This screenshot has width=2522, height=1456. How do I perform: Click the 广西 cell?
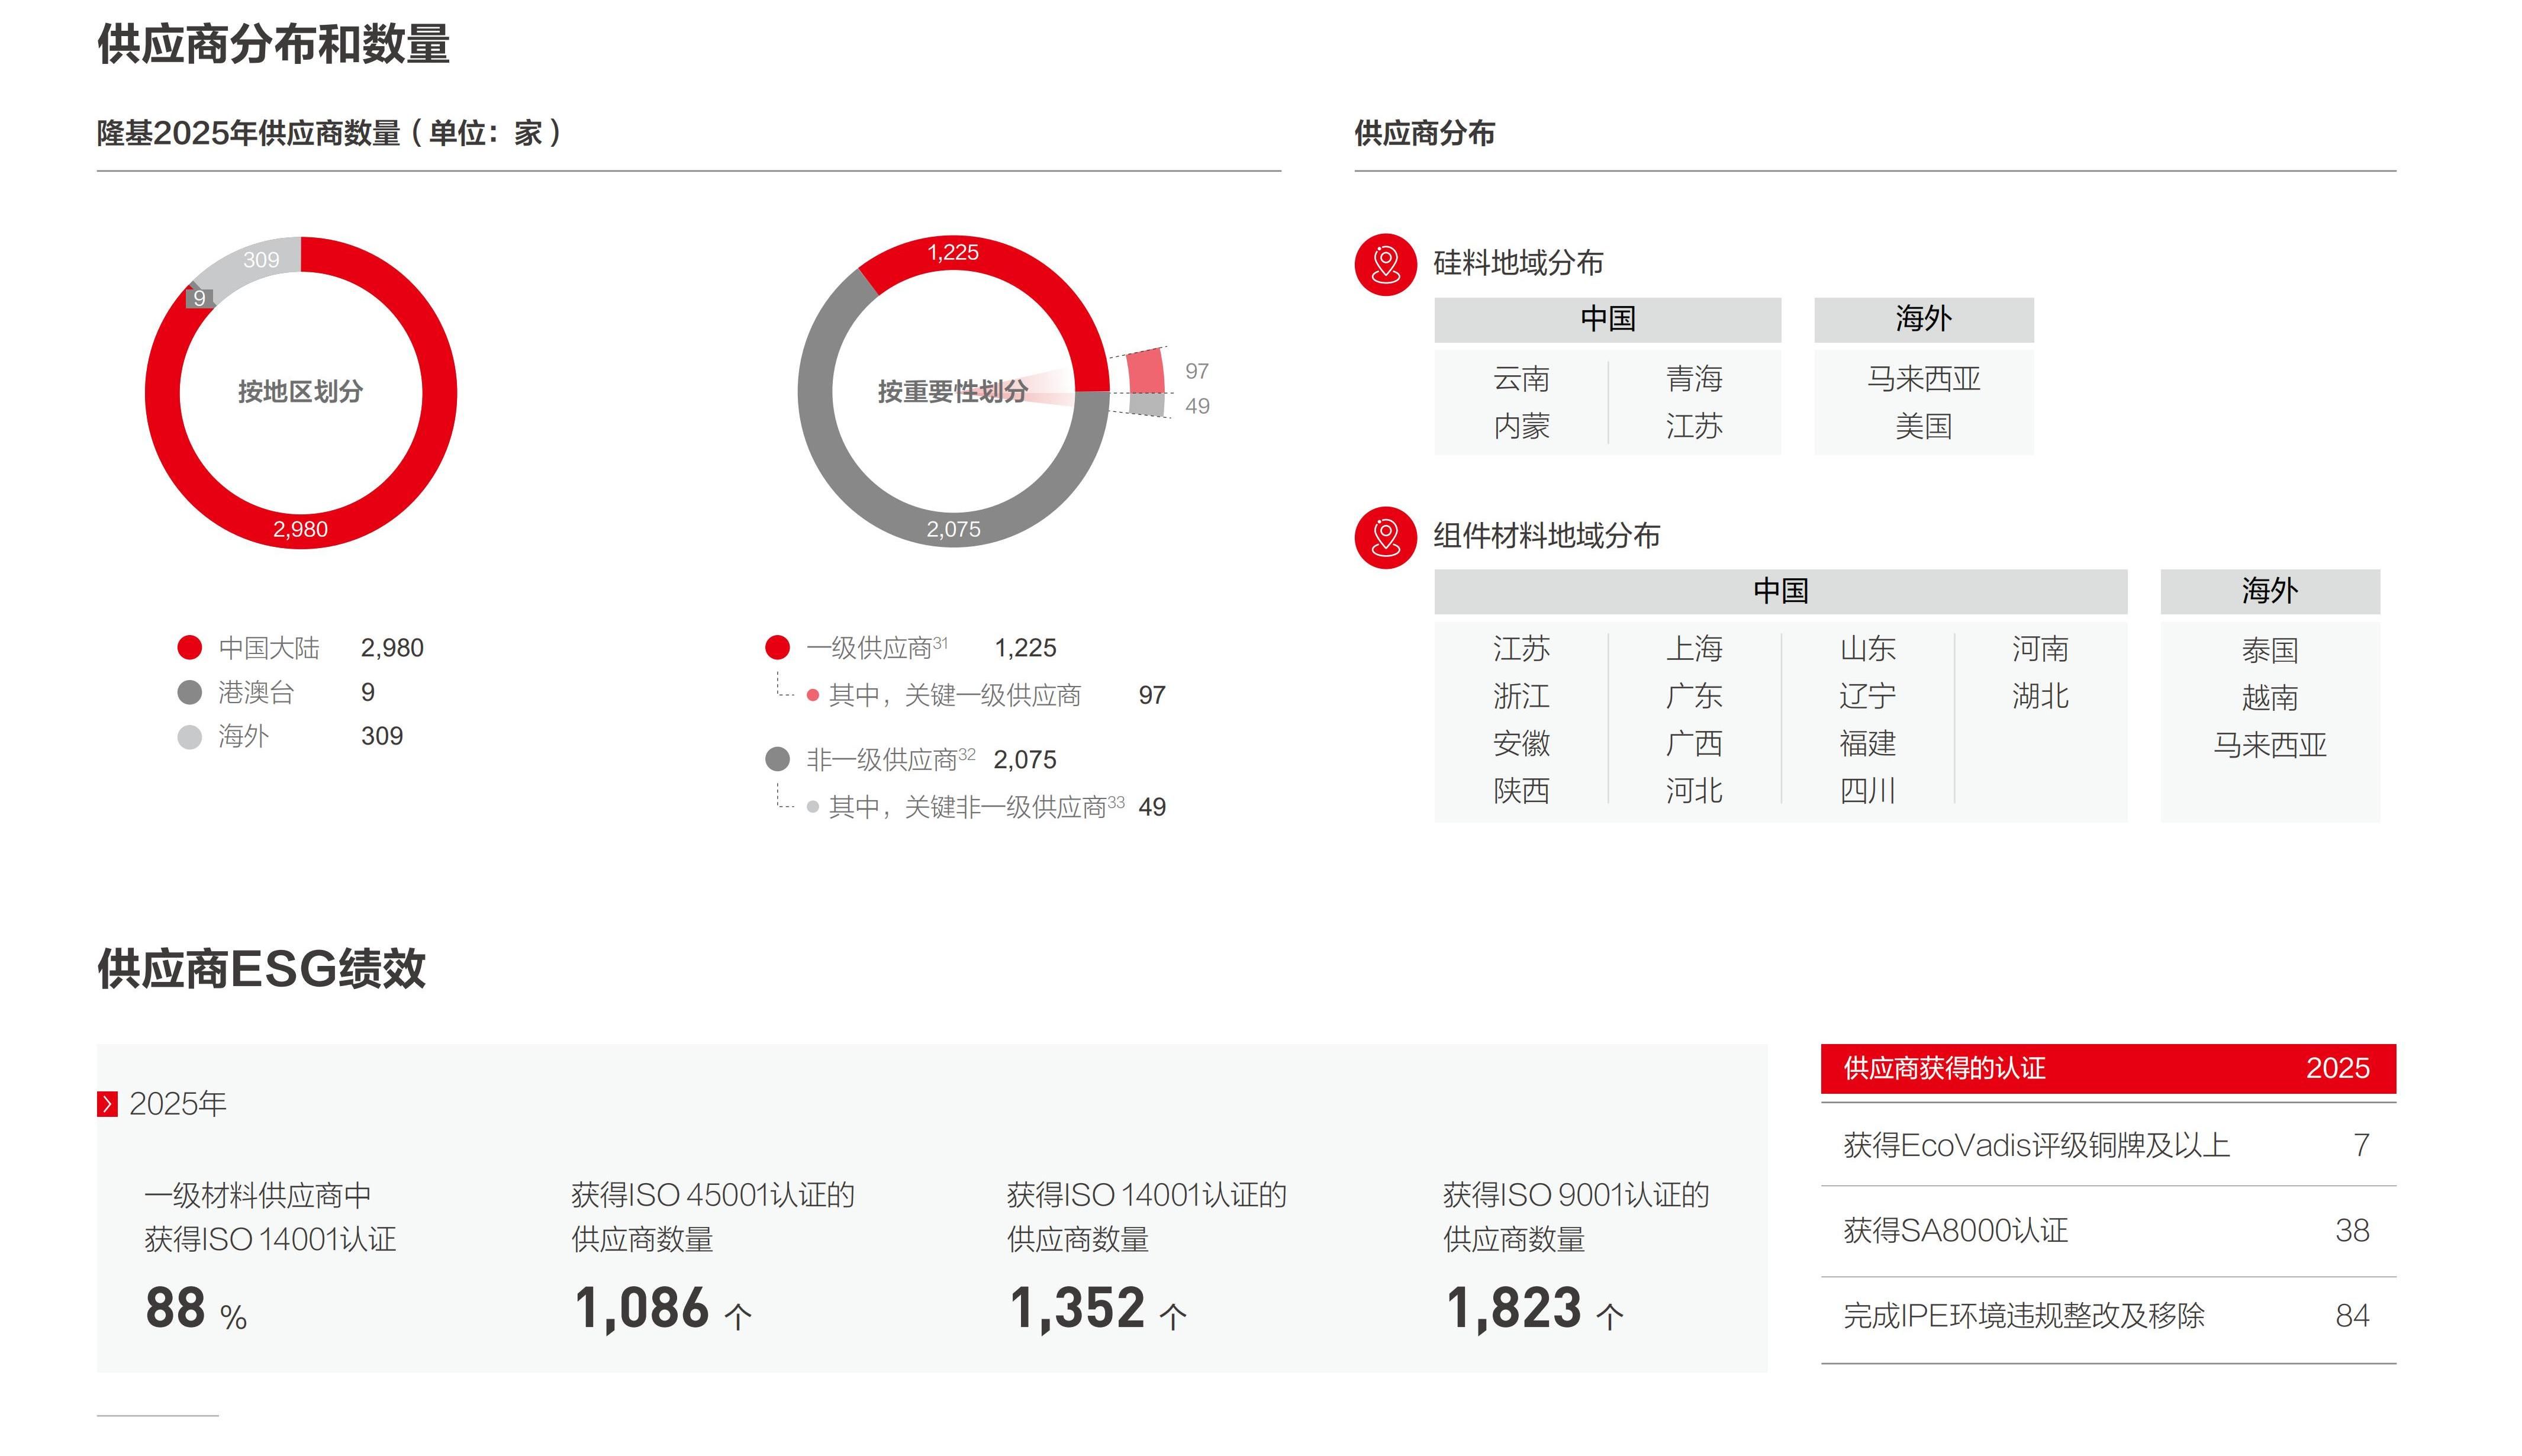pos(1694,744)
